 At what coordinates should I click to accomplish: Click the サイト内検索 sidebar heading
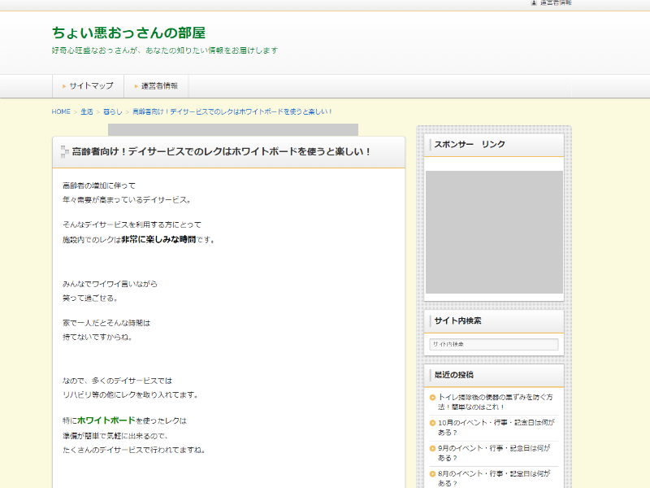click(457, 320)
